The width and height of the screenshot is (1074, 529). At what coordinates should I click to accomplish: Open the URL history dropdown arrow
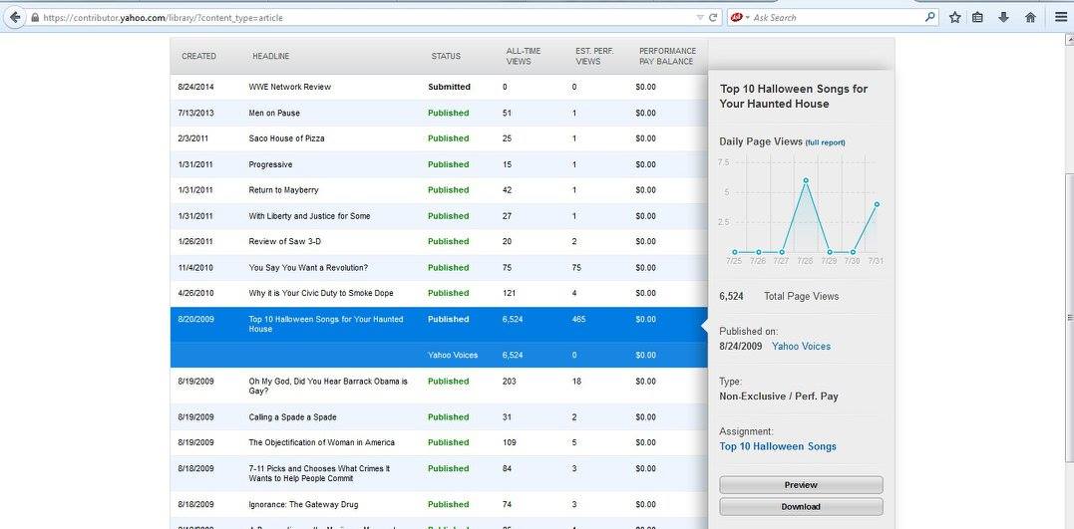click(700, 17)
